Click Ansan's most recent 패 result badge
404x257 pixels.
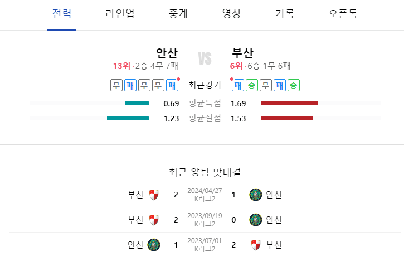172,85
